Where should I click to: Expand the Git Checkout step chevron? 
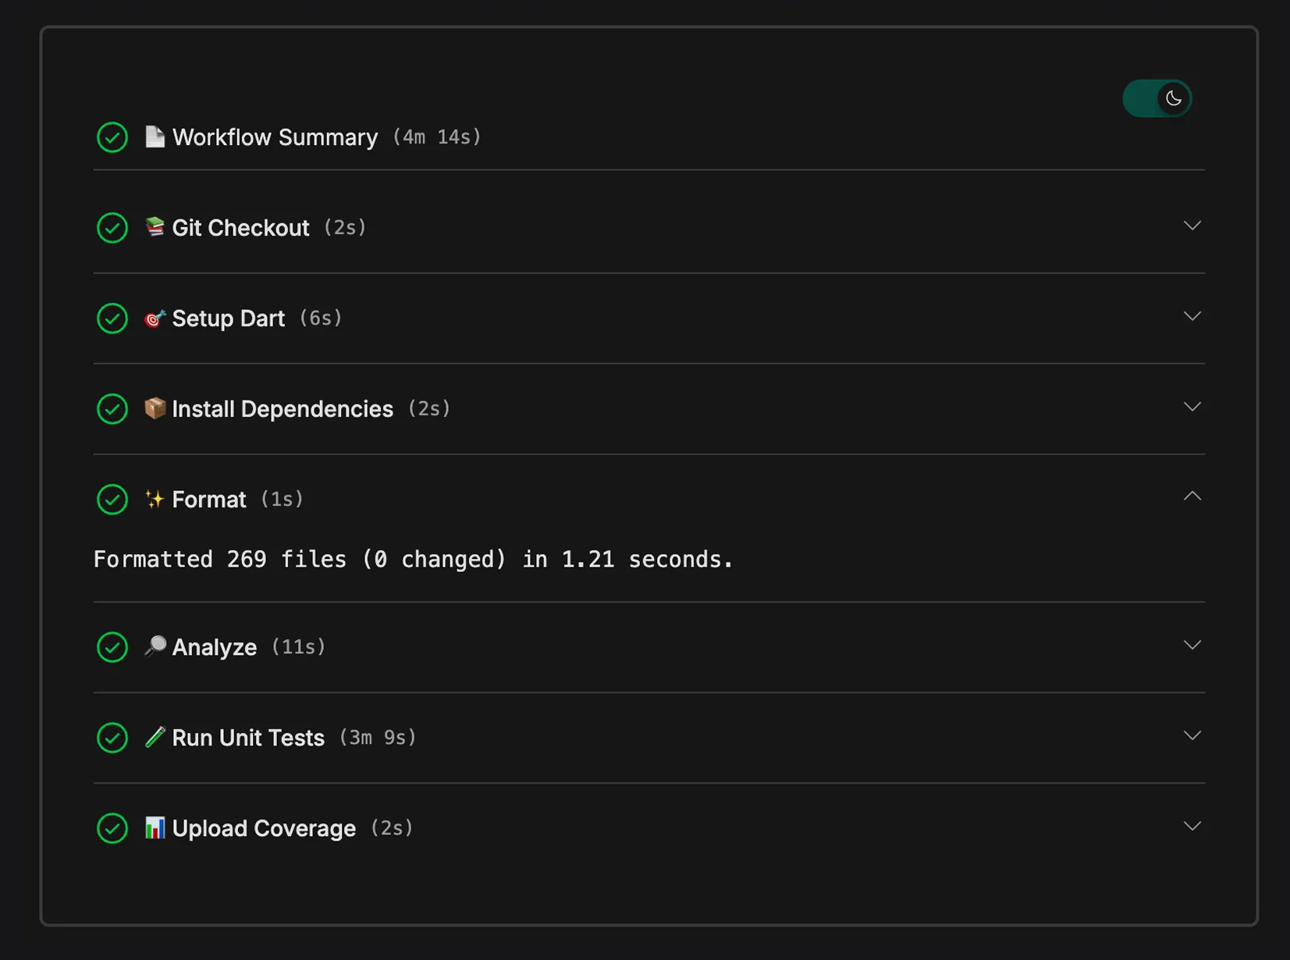[x=1192, y=226]
